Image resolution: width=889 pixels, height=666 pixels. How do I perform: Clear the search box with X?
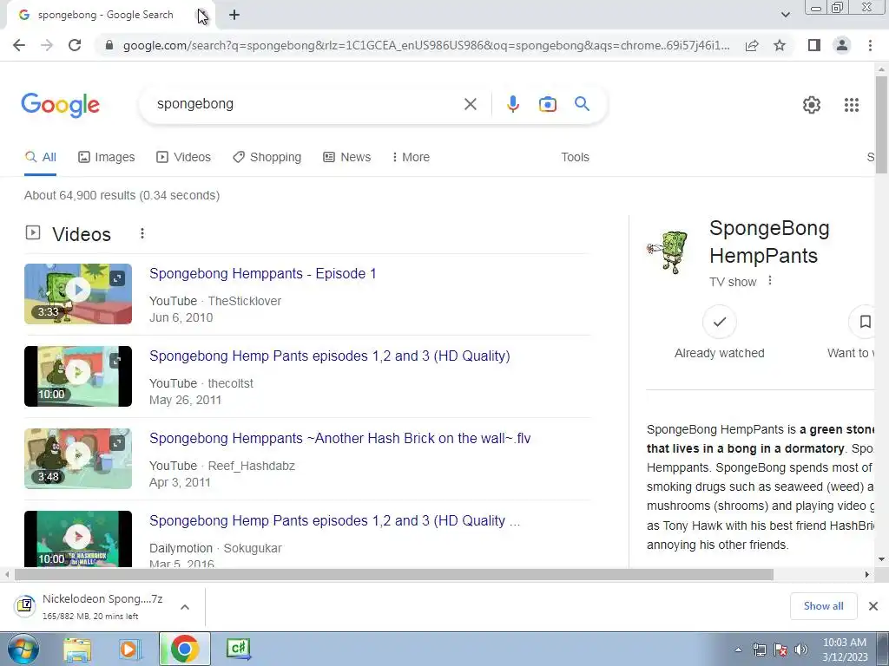tap(470, 104)
